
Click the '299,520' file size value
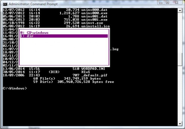pos(72,23)
